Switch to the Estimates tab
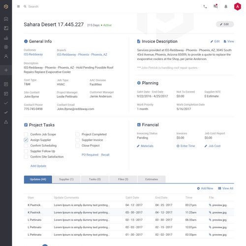The width and height of the screenshot is (246, 246). pos(152,179)
